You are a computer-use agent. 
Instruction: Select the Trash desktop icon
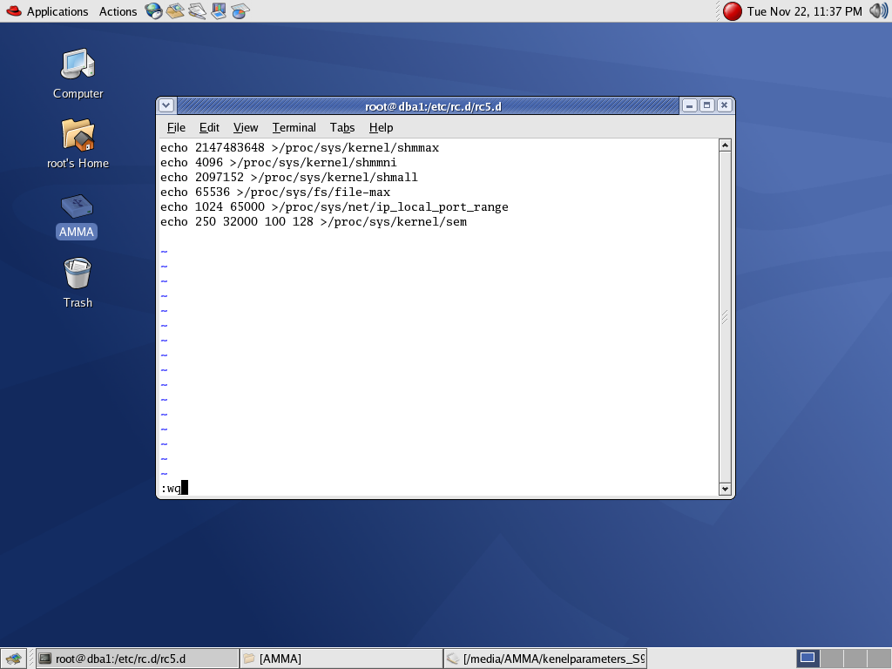pyautogui.click(x=78, y=283)
